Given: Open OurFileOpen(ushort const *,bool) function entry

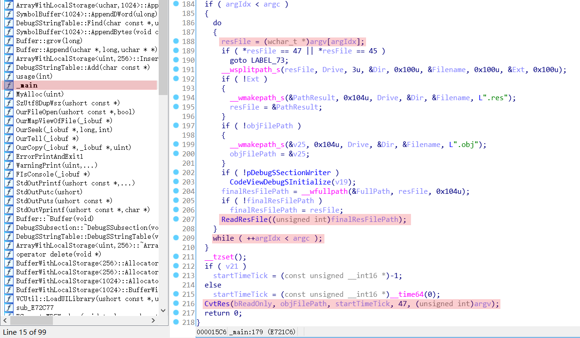Looking at the screenshot, I should pyautogui.click(x=75, y=112).
